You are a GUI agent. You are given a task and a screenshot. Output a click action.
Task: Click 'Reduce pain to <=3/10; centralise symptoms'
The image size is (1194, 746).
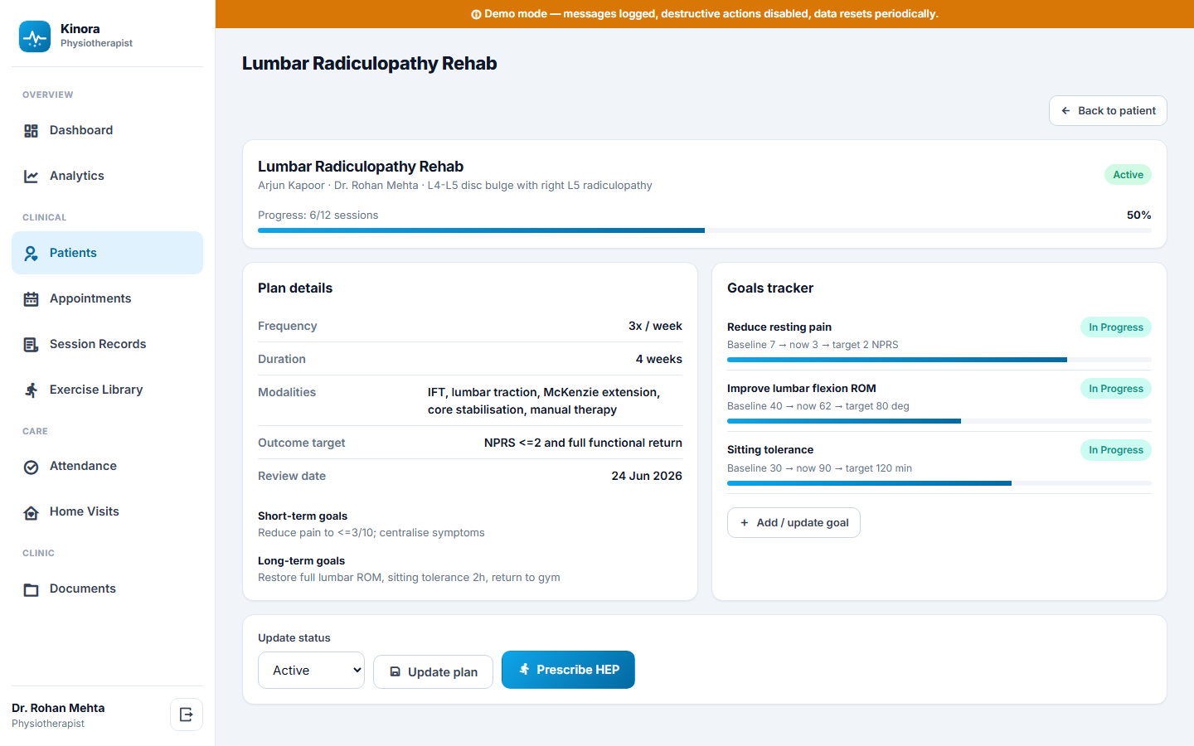[x=371, y=533]
